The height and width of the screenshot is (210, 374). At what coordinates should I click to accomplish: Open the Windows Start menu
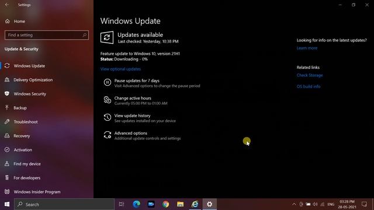pos(7,204)
